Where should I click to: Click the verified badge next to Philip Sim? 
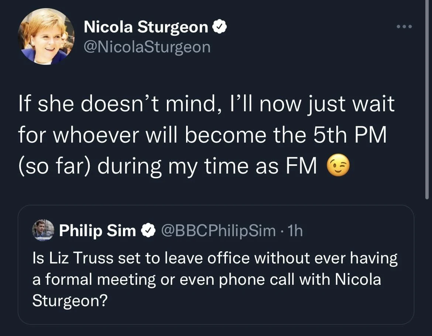coord(148,231)
